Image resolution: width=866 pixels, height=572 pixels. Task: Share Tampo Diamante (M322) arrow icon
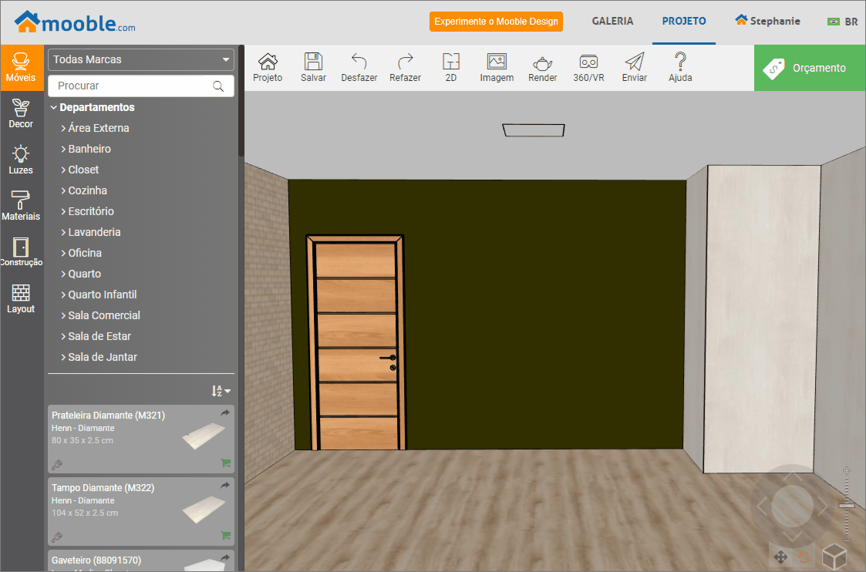[x=224, y=486]
